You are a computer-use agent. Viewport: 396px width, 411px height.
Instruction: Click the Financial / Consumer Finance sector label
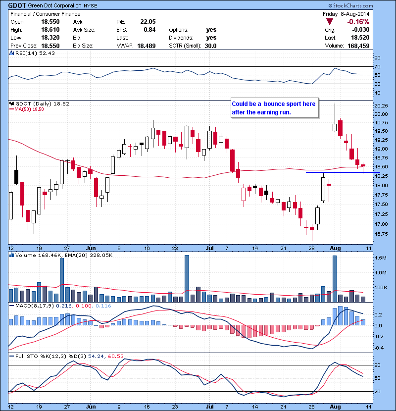(46, 14)
